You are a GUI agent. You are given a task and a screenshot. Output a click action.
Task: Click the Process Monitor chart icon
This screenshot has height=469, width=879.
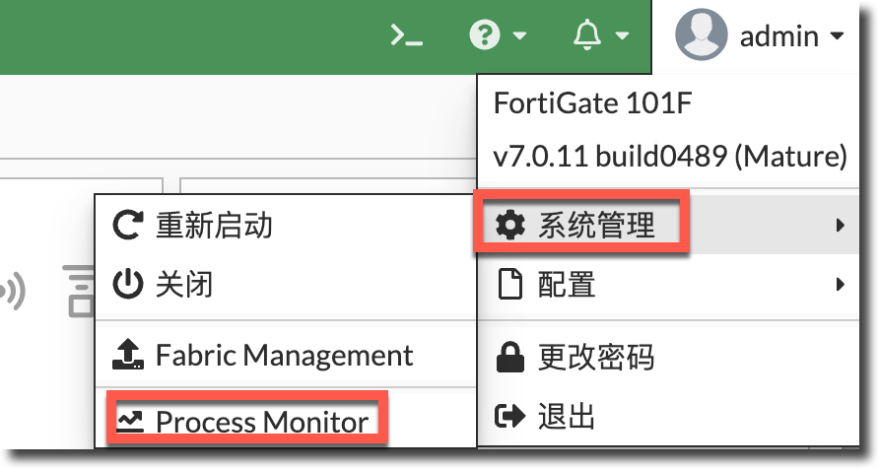(129, 422)
